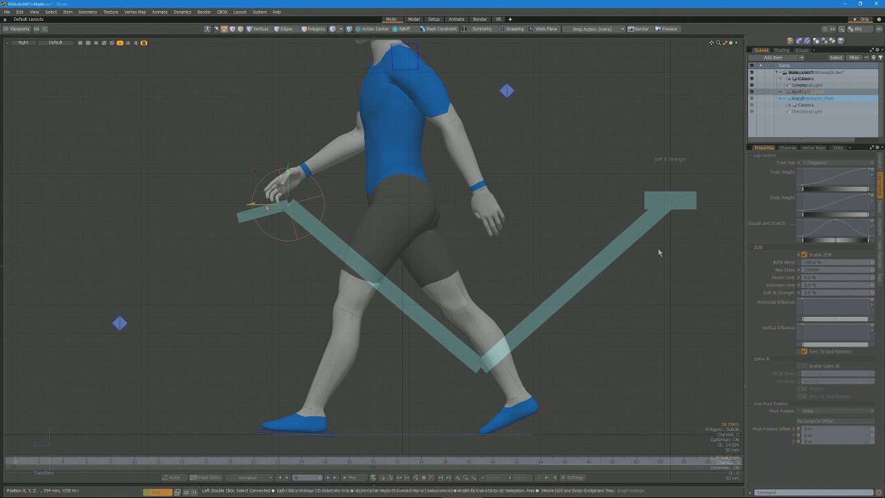Open the Twist Axis dropdown
The height and width of the screenshot is (498, 885).
pos(837,163)
